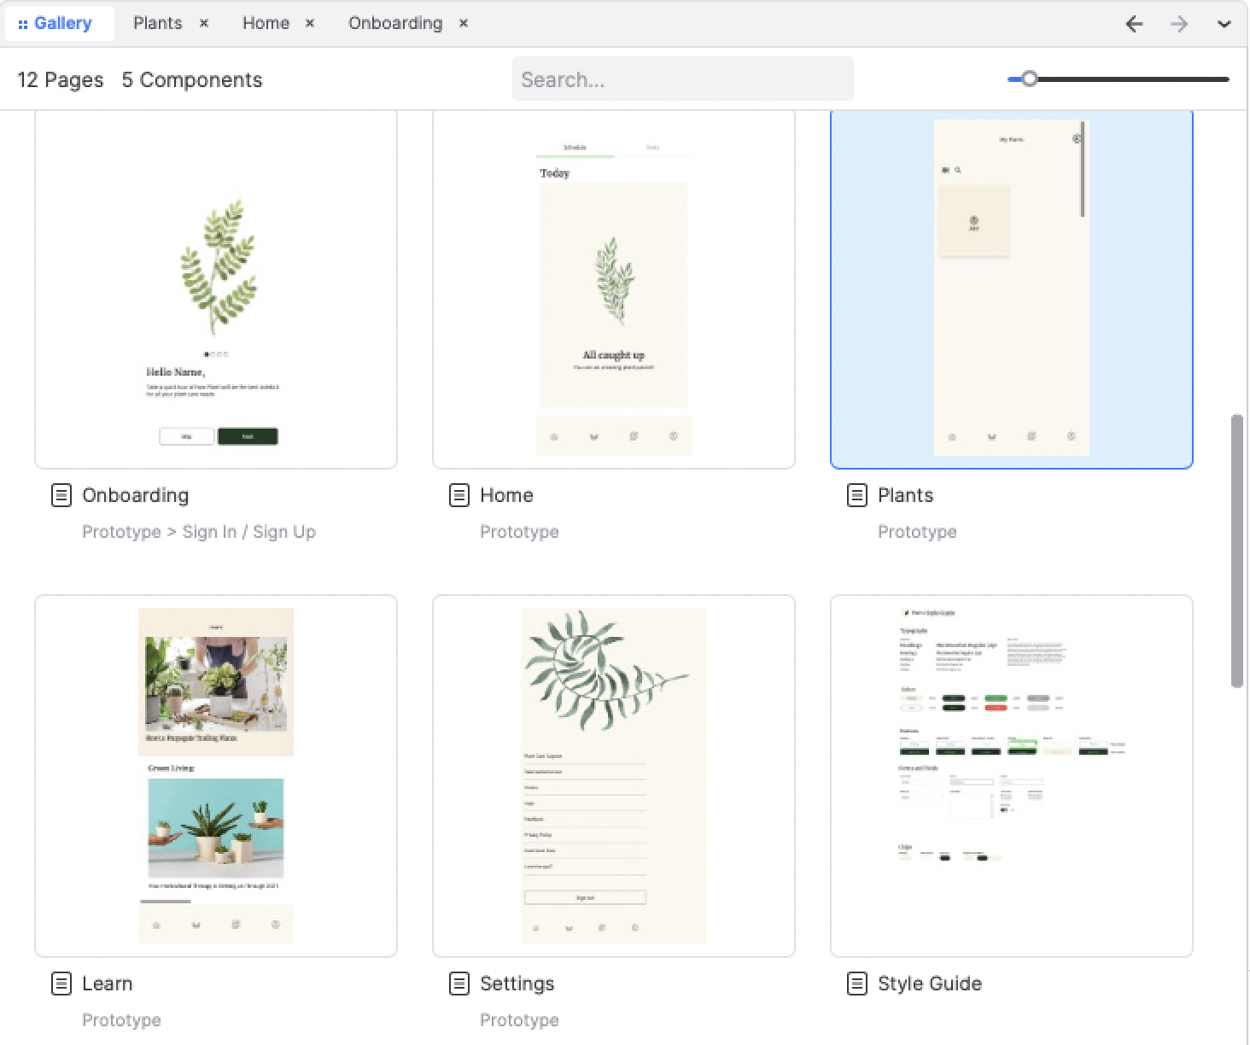Screen dimensions: 1250x1045
Task: Show the 12 Pages filter
Action: 60,80
